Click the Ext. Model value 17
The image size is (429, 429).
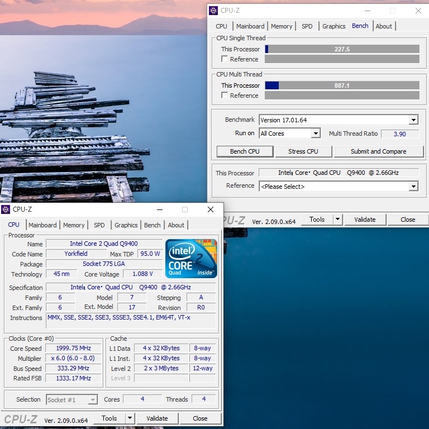pyautogui.click(x=132, y=307)
